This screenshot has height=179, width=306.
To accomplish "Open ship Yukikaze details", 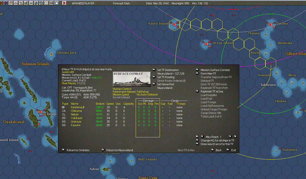I will pyautogui.click(x=76, y=118).
